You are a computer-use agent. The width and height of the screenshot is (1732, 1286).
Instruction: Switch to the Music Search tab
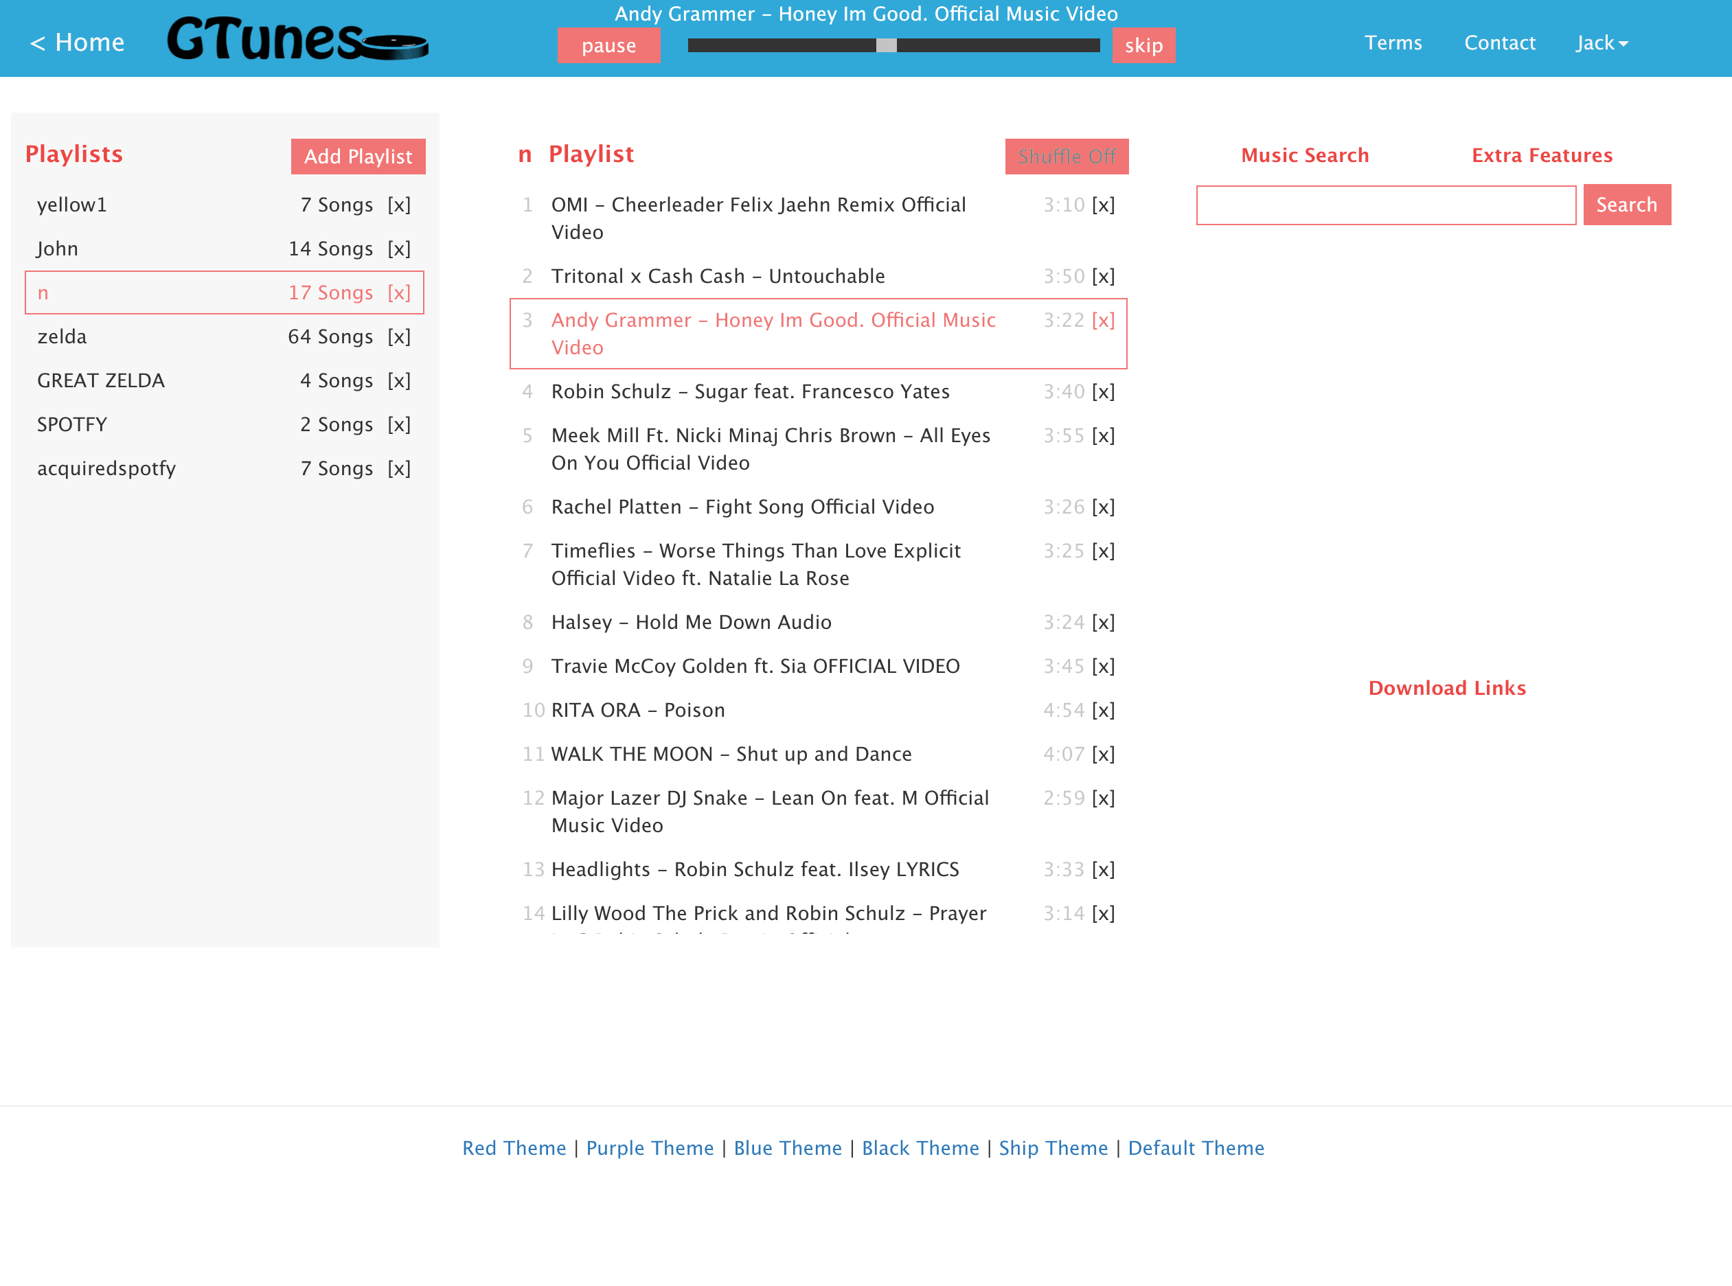(1304, 155)
